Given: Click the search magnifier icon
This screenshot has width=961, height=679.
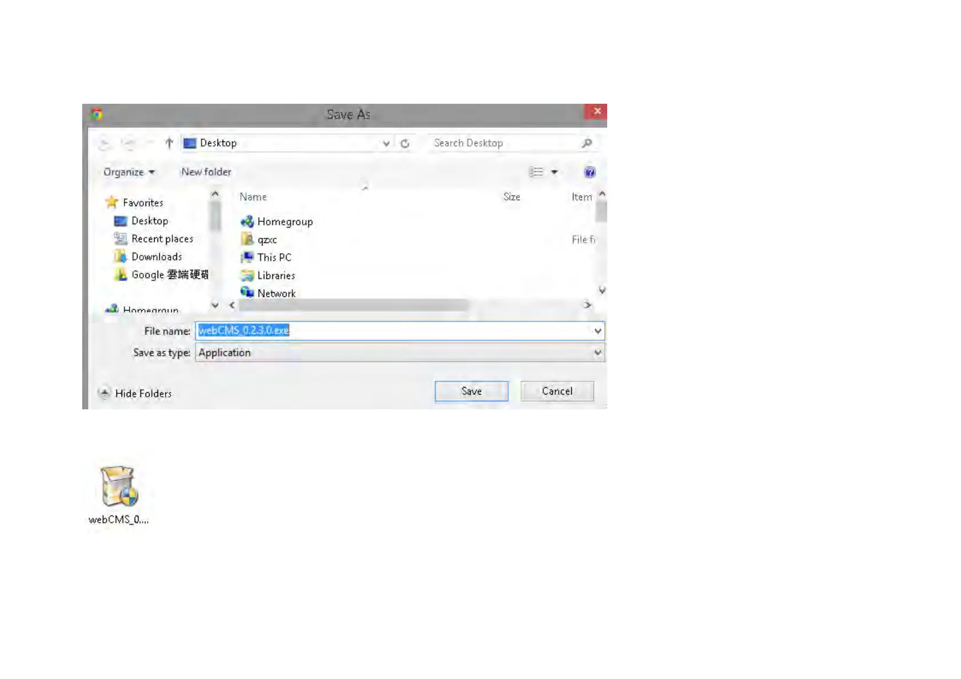Looking at the screenshot, I should pos(587,143).
